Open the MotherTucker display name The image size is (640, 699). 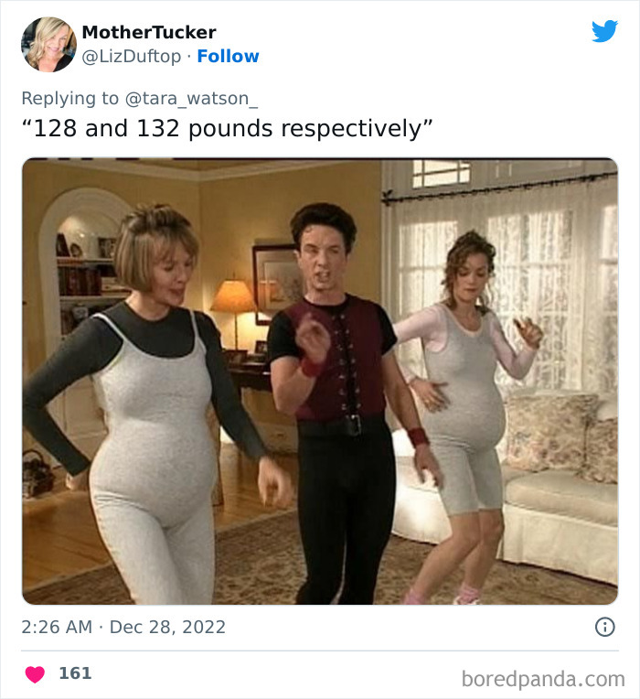coord(149,32)
